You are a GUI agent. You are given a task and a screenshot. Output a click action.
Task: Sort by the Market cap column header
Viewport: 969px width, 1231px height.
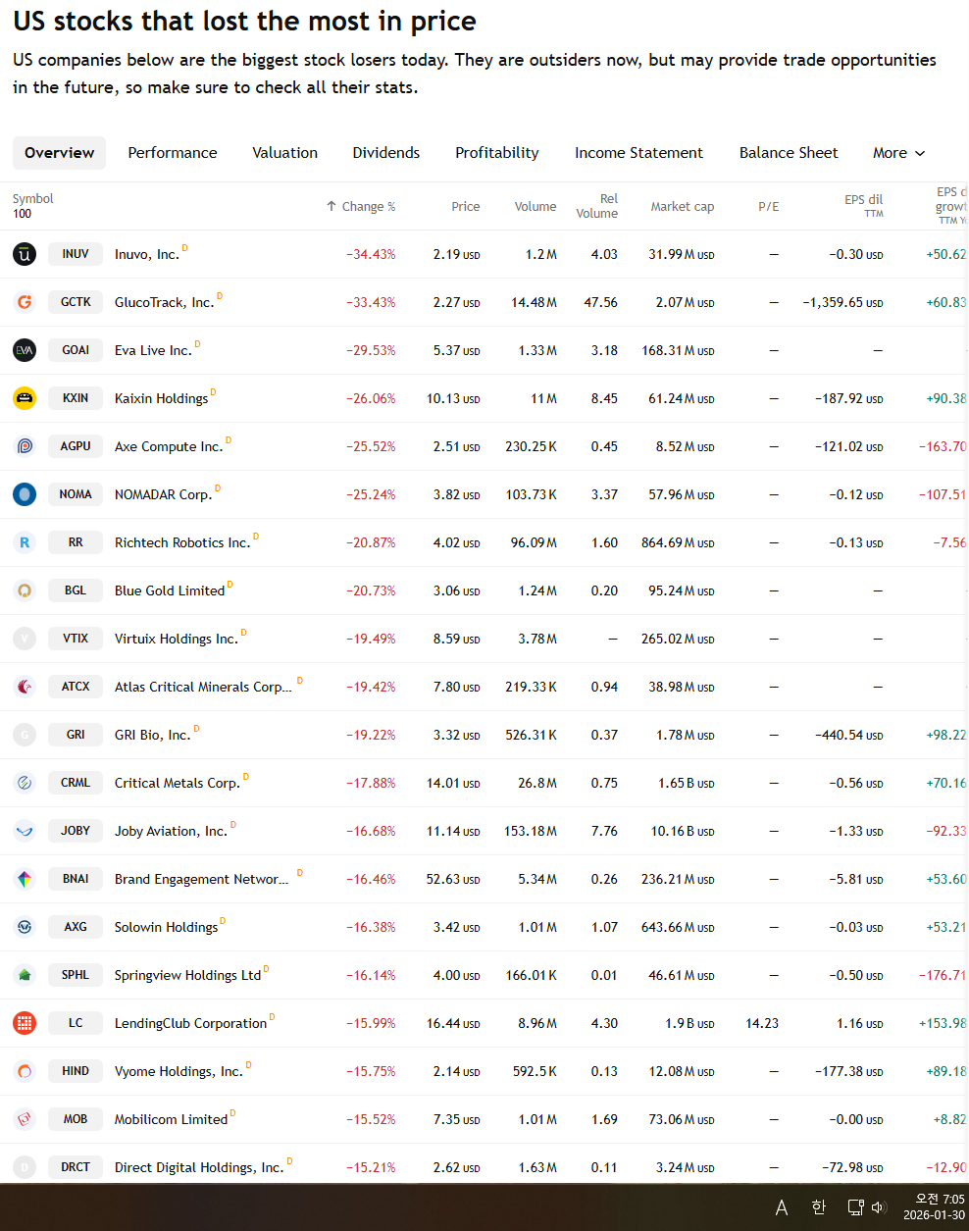tap(683, 207)
